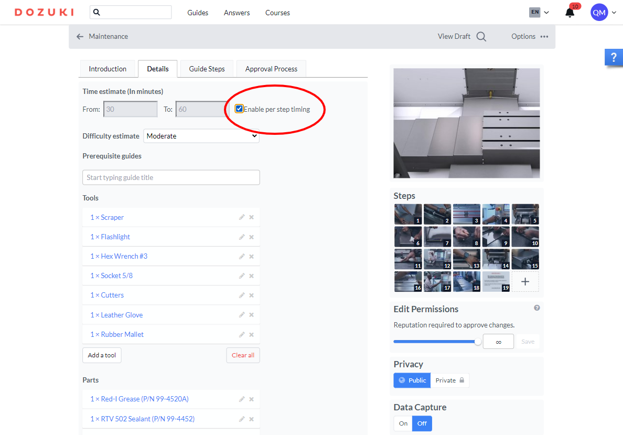This screenshot has width=623, height=435.
Task: Open the Approval Process tab
Action: point(271,69)
